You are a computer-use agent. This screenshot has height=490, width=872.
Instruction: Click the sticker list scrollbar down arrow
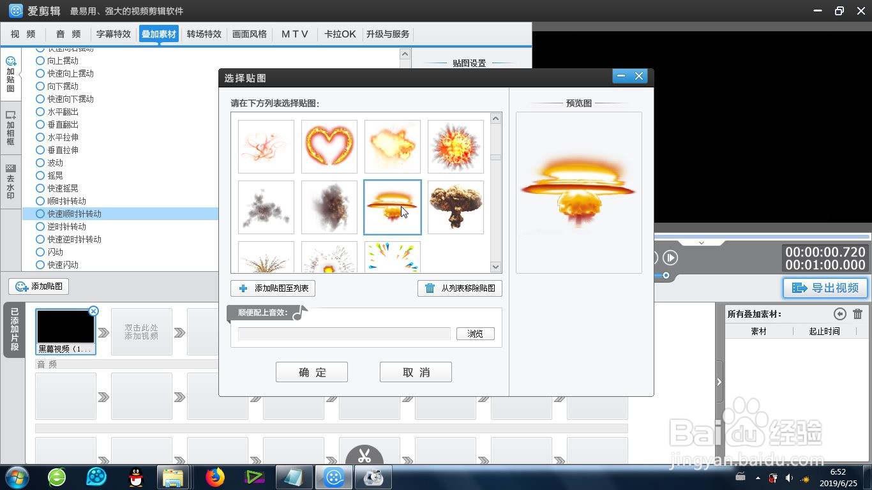click(496, 267)
